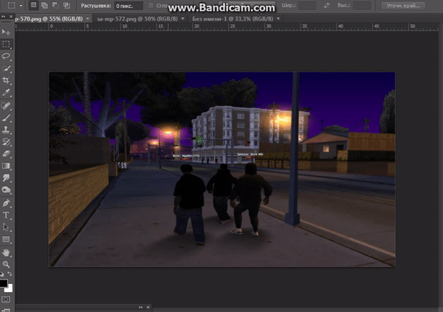Viewport: 443px width, 312px height.
Task: Swap width and height values
Action: (x=326, y=5)
